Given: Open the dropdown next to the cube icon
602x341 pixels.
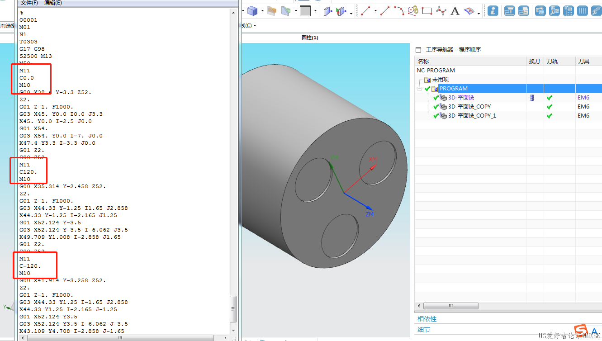Looking at the screenshot, I should tap(262, 11).
